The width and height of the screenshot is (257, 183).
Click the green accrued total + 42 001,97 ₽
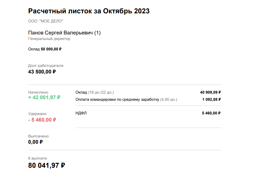(x=44, y=97)
